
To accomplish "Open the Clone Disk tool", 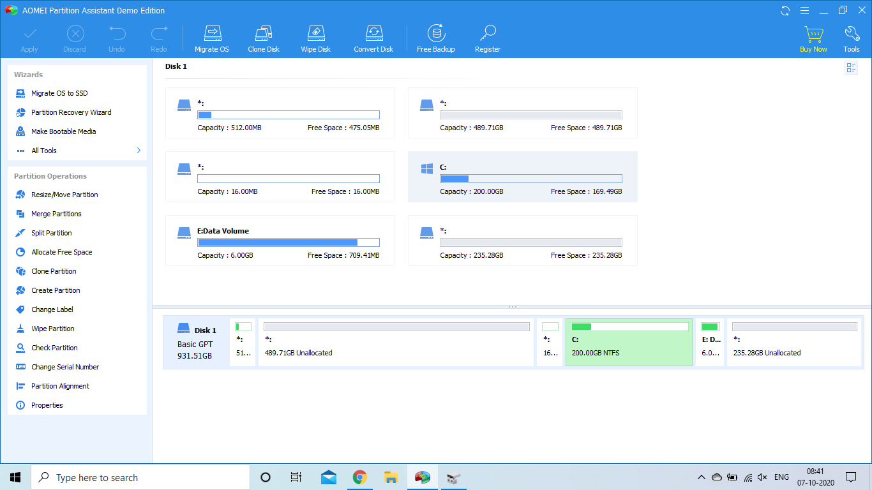I will (x=264, y=39).
